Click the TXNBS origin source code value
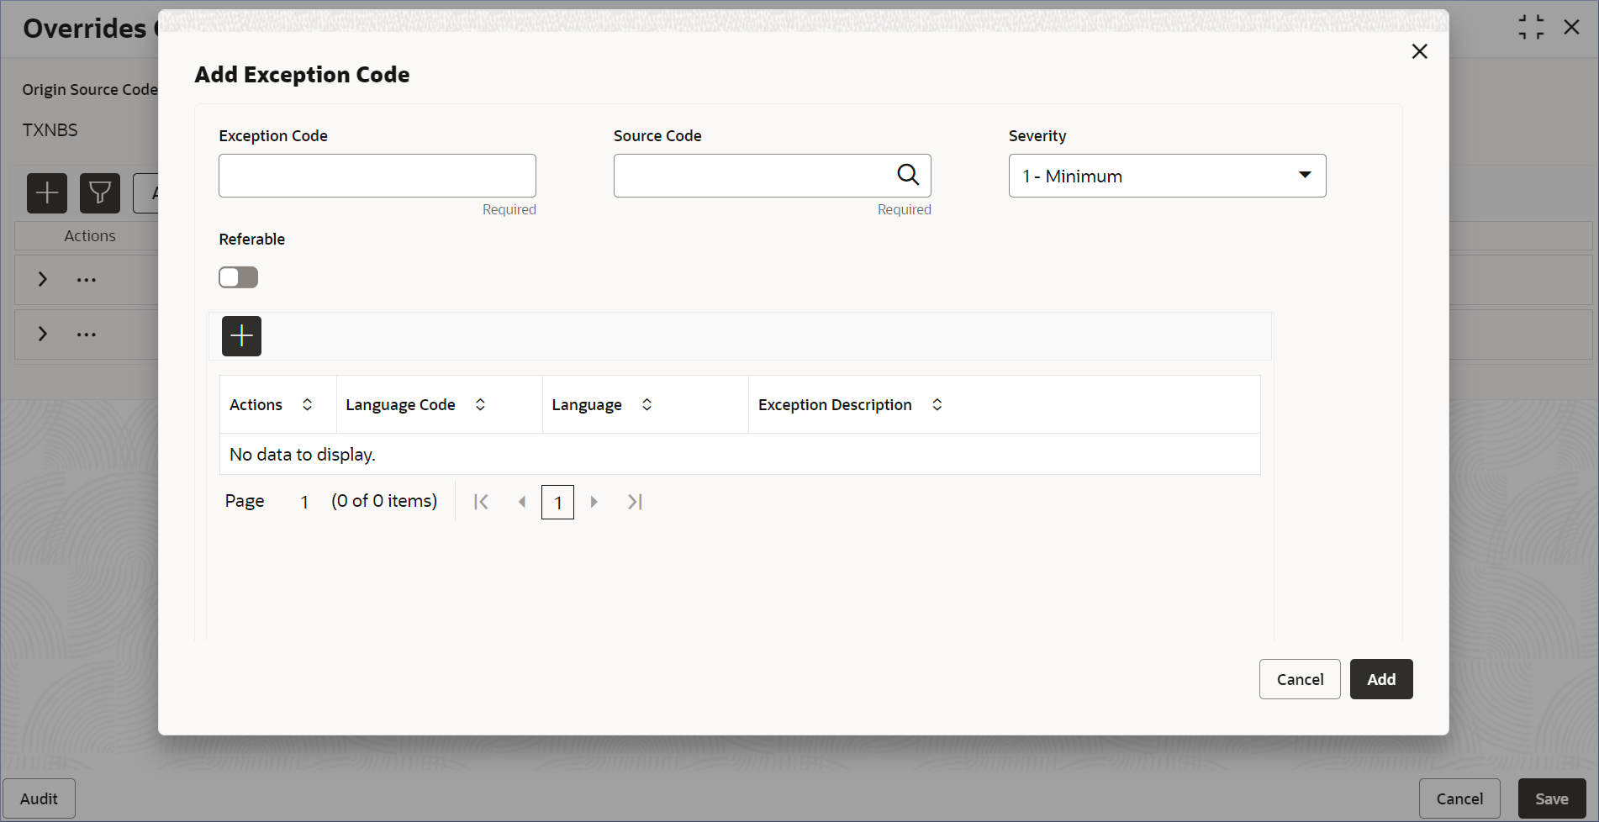Image resolution: width=1599 pixels, height=822 pixels. pyautogui.click(x=50, y=130)
